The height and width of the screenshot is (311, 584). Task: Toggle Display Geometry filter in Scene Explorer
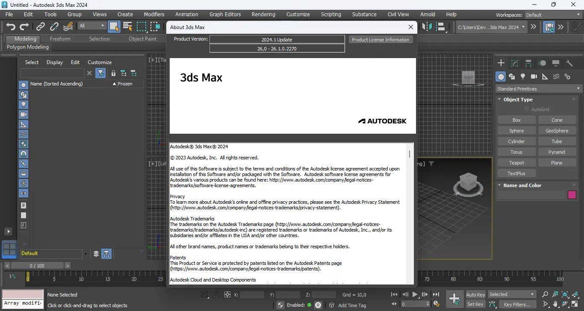[24, 85]
